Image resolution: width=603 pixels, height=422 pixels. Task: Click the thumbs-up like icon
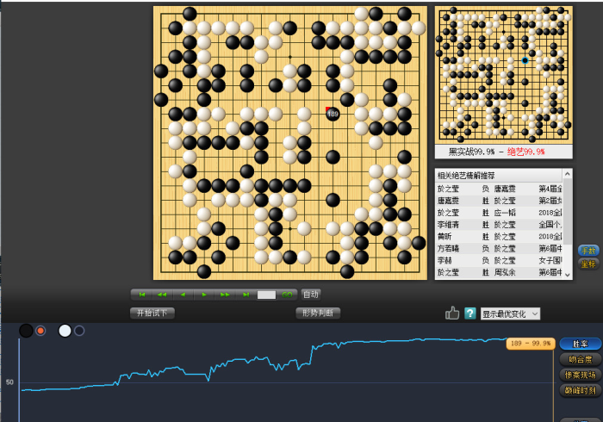pyautogui.click(x=452, y=313)
